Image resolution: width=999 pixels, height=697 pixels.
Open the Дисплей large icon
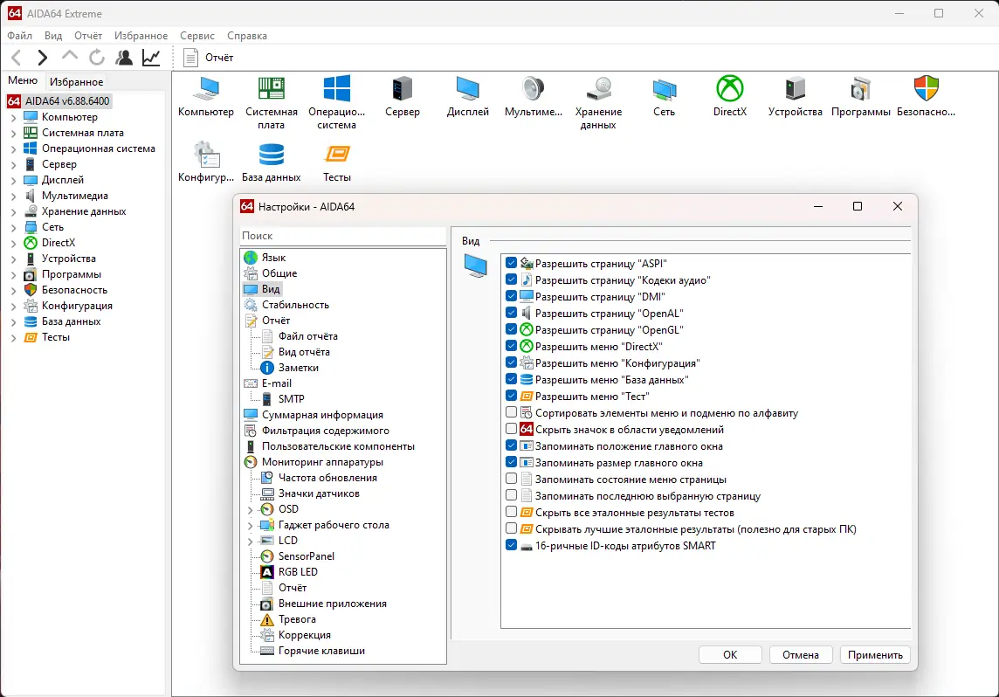click(468, 97)
